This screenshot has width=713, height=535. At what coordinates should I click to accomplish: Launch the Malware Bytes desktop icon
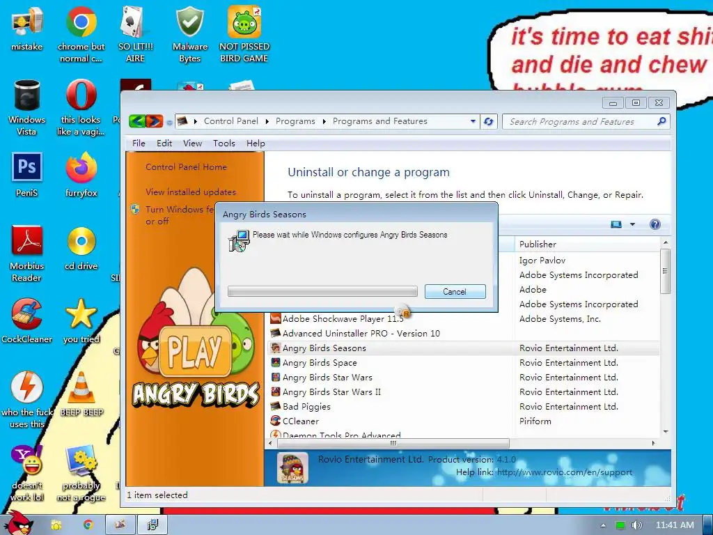tap(189, 34)
